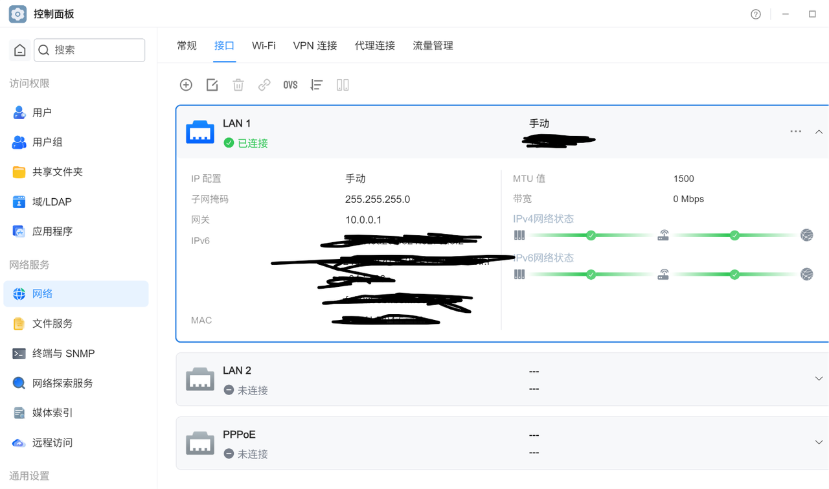Click the LAN 2 未连接 status
This screenshot has height=489, width=829.
point(245,391)
